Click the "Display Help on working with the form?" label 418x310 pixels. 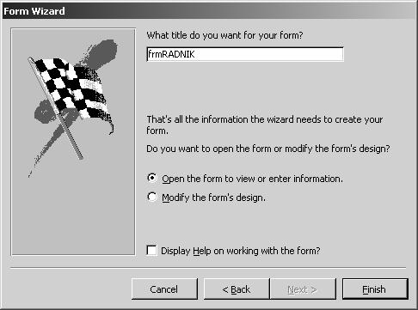pos(240,251)
